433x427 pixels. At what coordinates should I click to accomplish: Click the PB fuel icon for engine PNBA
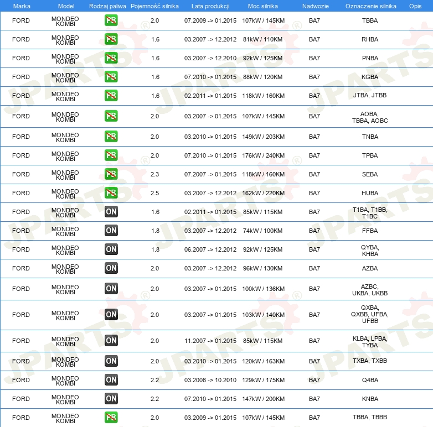coord(111,58)
